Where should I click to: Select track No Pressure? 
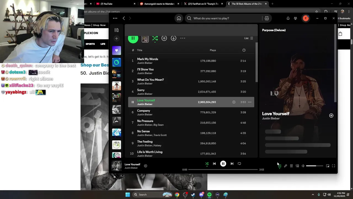coord(191,122)
